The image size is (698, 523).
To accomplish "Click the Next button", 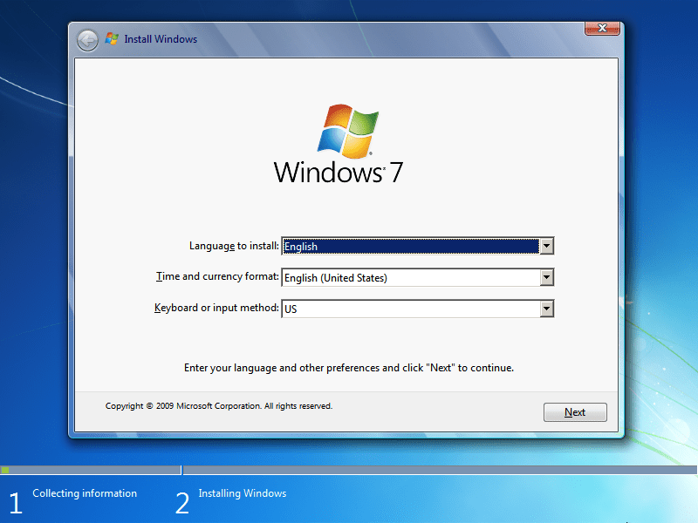I will [x=575, y=411].
